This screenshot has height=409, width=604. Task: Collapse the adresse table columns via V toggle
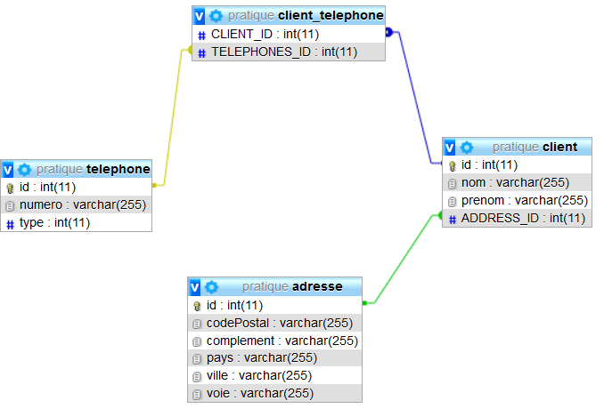pyautogui.click(x=195, y=287)
